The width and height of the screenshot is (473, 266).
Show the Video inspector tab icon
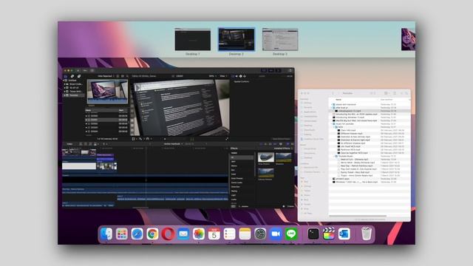[x=233, y=76]
